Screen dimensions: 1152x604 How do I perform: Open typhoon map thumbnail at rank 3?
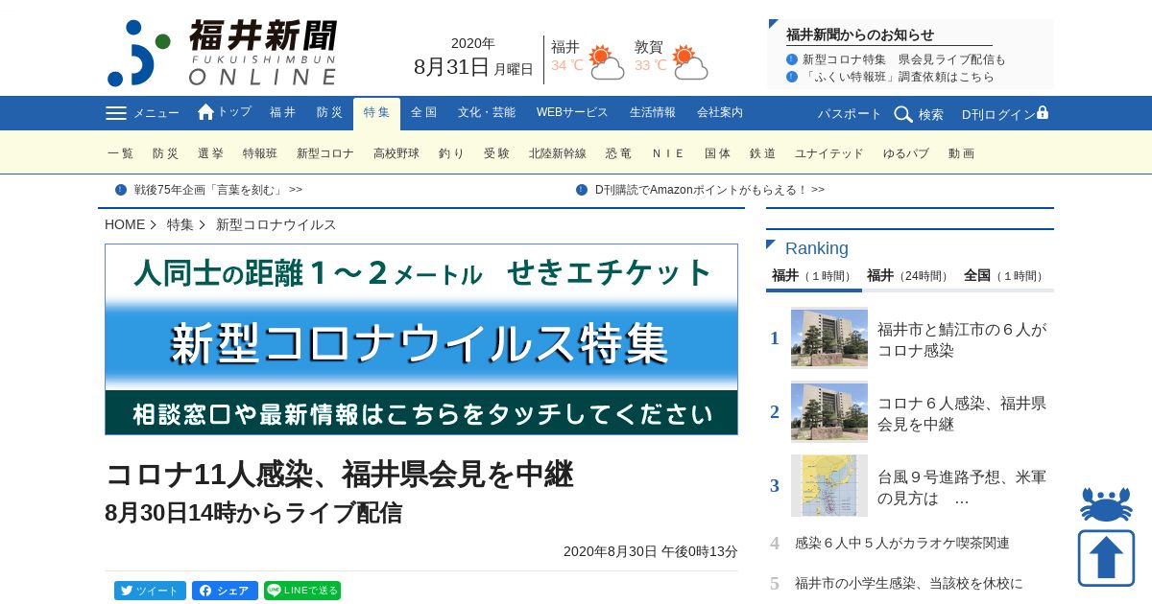coord(829,485)
